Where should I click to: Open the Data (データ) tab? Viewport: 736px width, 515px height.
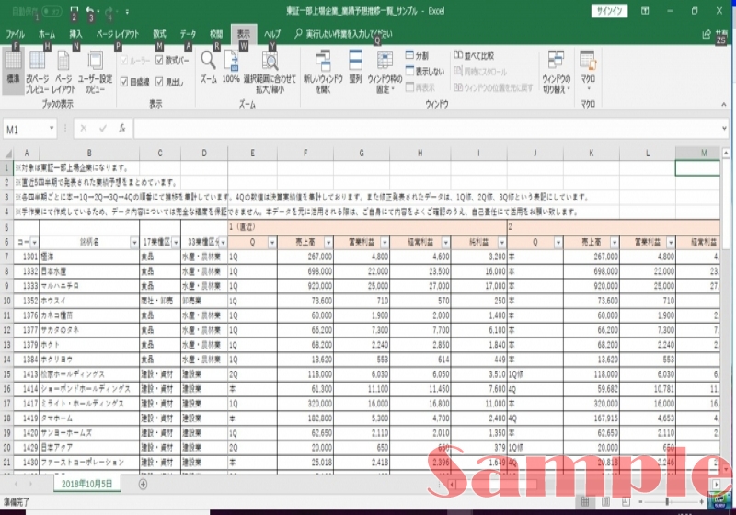(189, 34)
